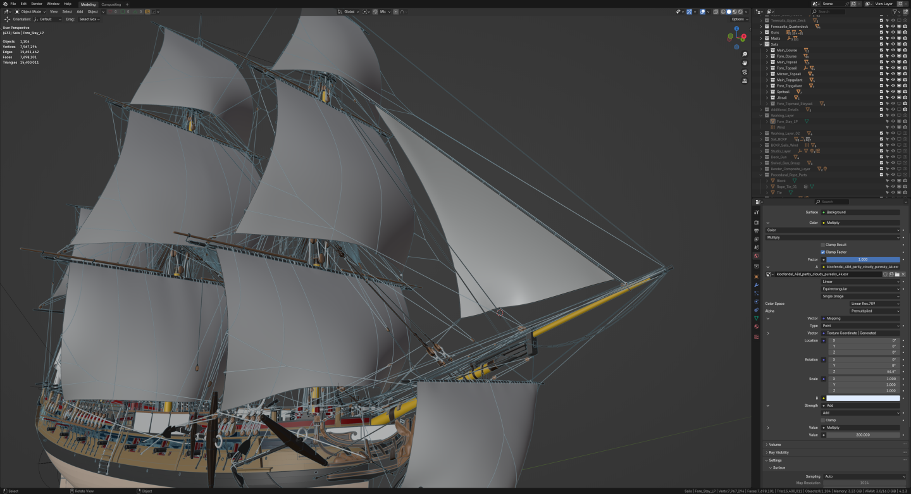Click the open image folder icon

click(x=897, y=274)
